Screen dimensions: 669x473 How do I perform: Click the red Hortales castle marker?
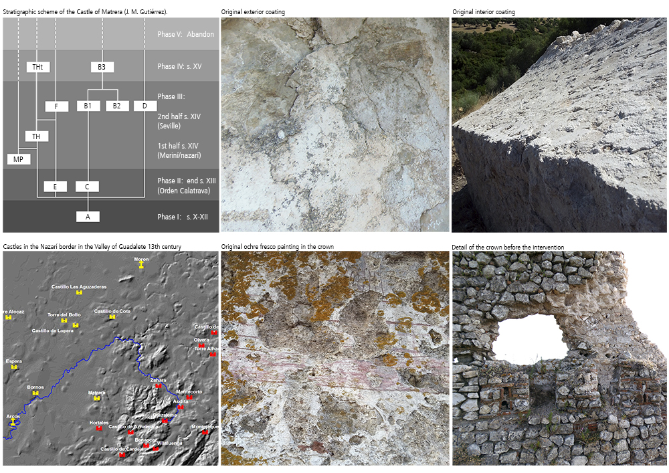pos(99,428)
